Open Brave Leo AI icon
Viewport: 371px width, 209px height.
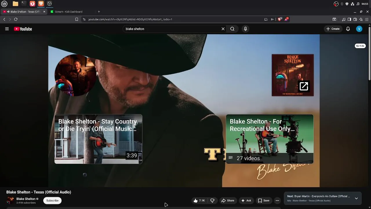361,19
